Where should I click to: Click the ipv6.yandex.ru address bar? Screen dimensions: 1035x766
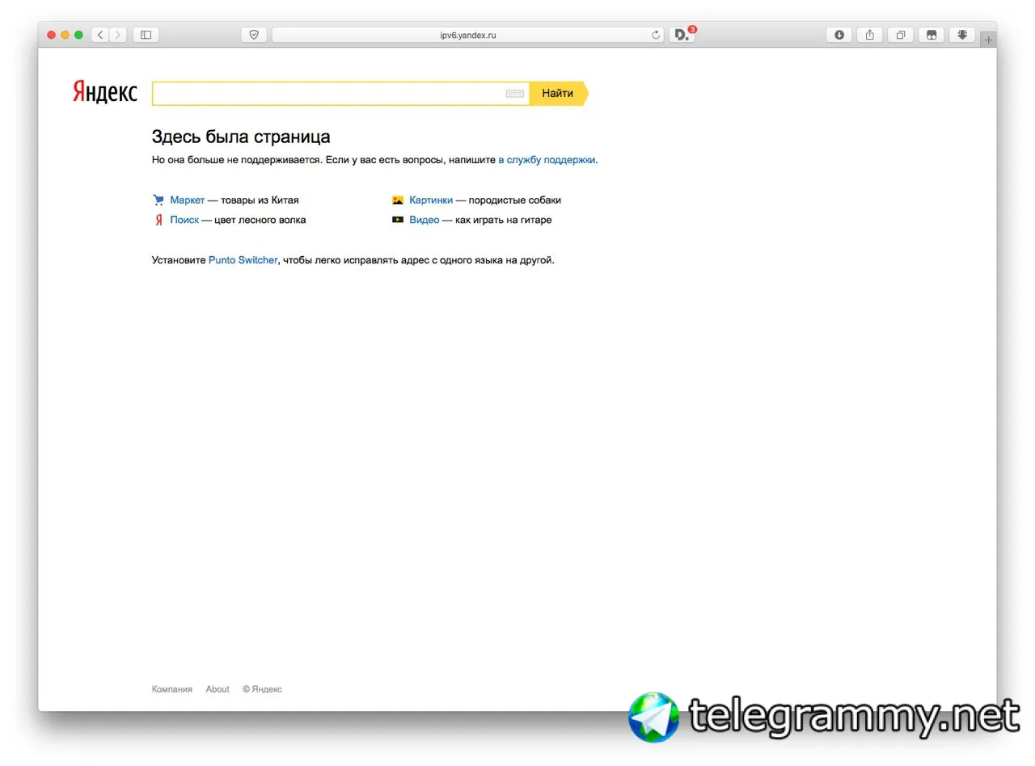468,35
